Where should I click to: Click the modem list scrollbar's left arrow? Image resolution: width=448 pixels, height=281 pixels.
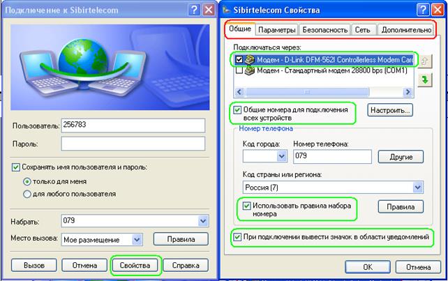[239, 92]
